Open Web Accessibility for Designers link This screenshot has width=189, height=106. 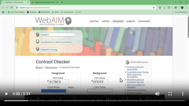[x=136, y=86]
